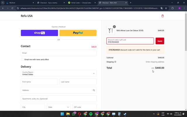Image resolution: width=187 pixels, height=117 pixels.
Task: Focus the First name field
Action: 39,82
